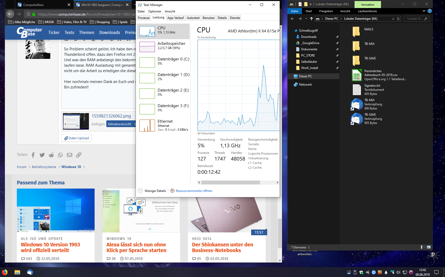Select Ethernet in performance list
Image resolution: width=445 pixels, height=277 pixels.
click(x=164, y=125)
